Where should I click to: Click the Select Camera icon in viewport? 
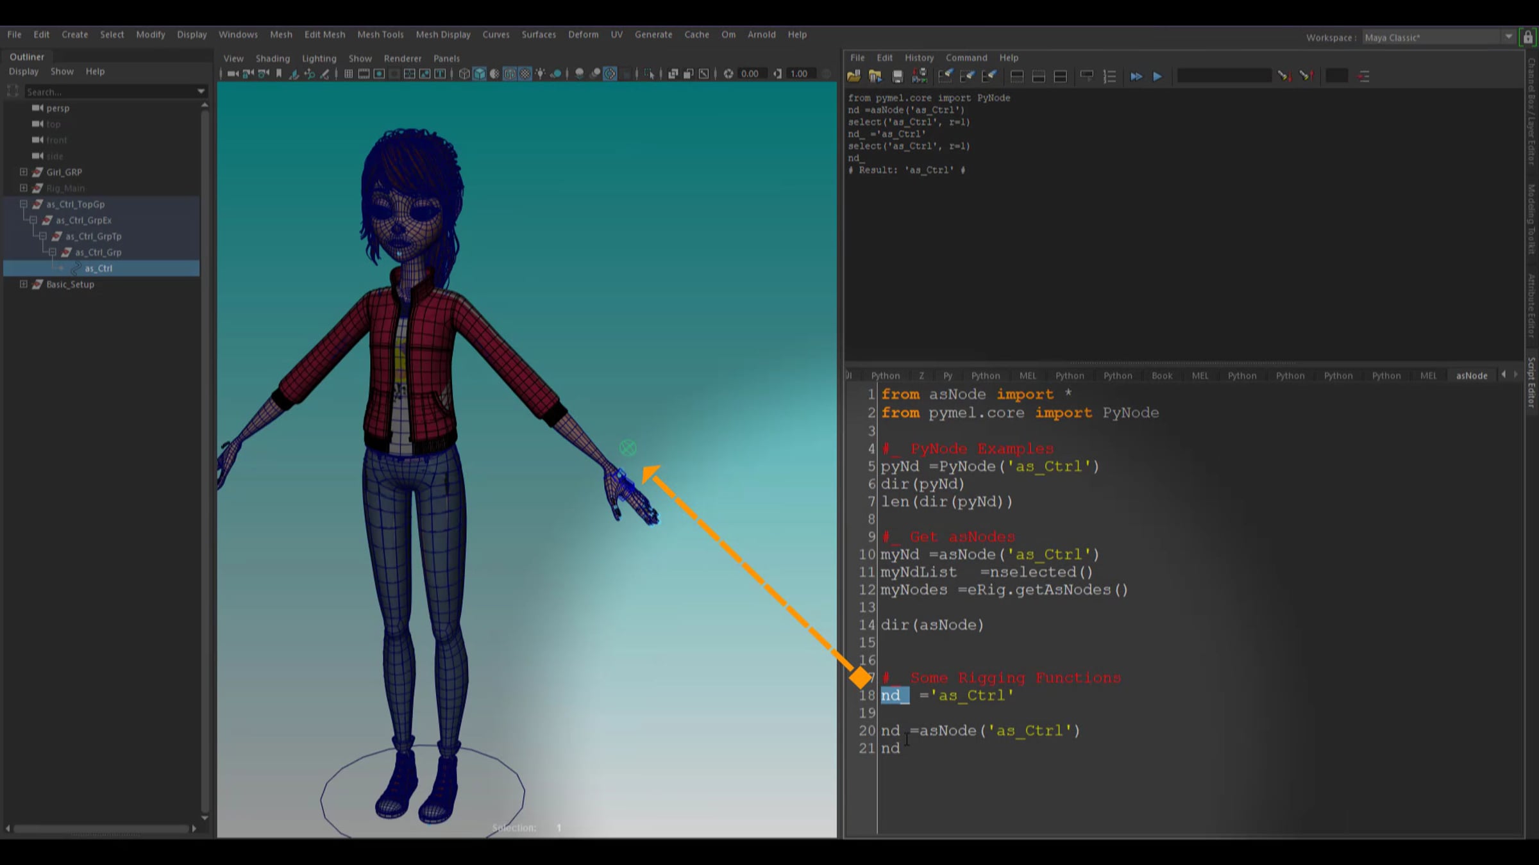coord(233,74)
